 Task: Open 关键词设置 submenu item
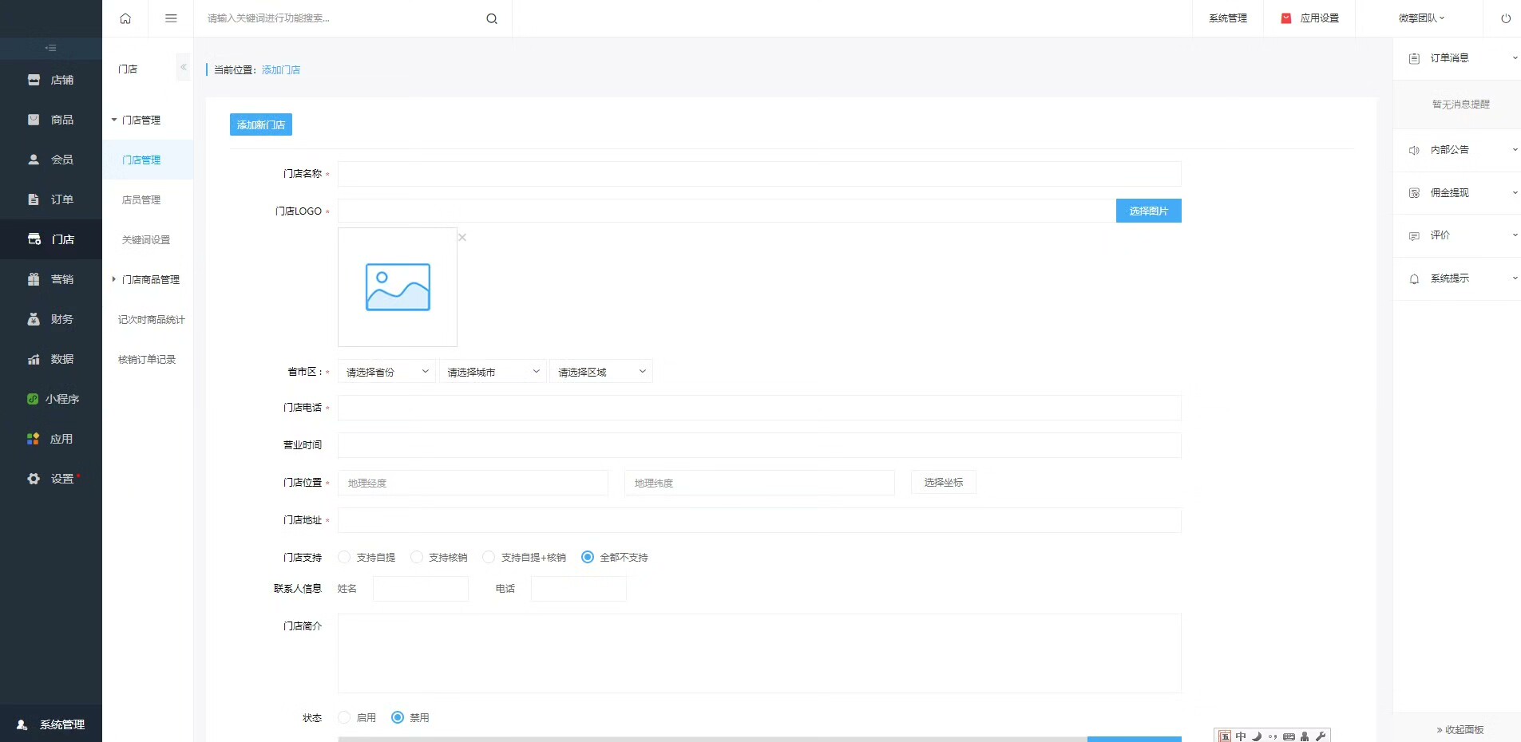click(146, 239)
